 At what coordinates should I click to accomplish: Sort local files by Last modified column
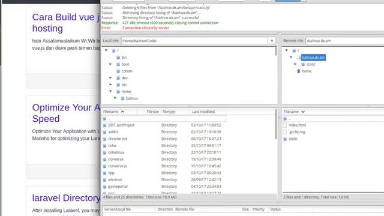[x=208, y=112]
